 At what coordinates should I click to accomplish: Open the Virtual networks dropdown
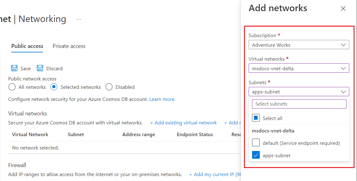tap(343, 68)
